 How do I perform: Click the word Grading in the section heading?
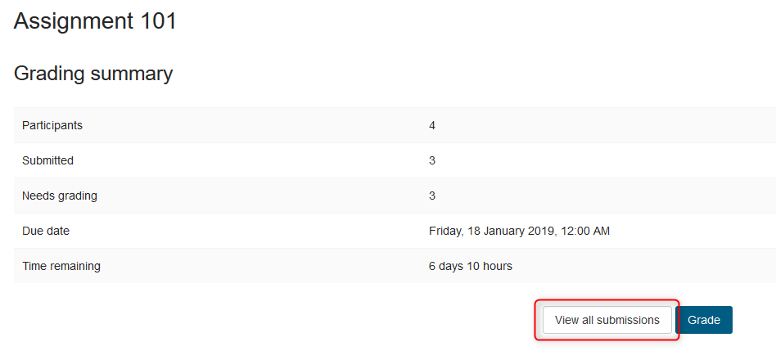50,74
